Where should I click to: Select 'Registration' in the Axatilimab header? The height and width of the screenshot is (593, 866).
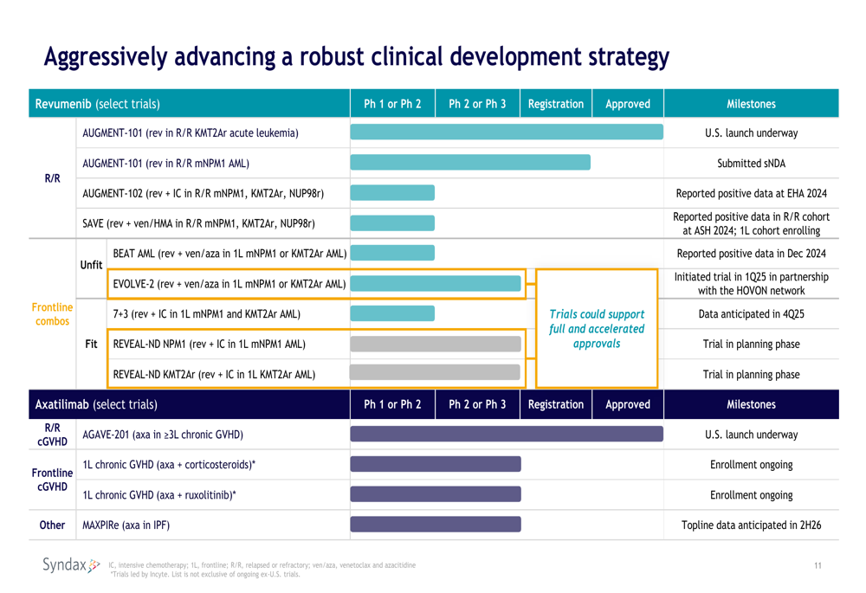click(556, 404)
